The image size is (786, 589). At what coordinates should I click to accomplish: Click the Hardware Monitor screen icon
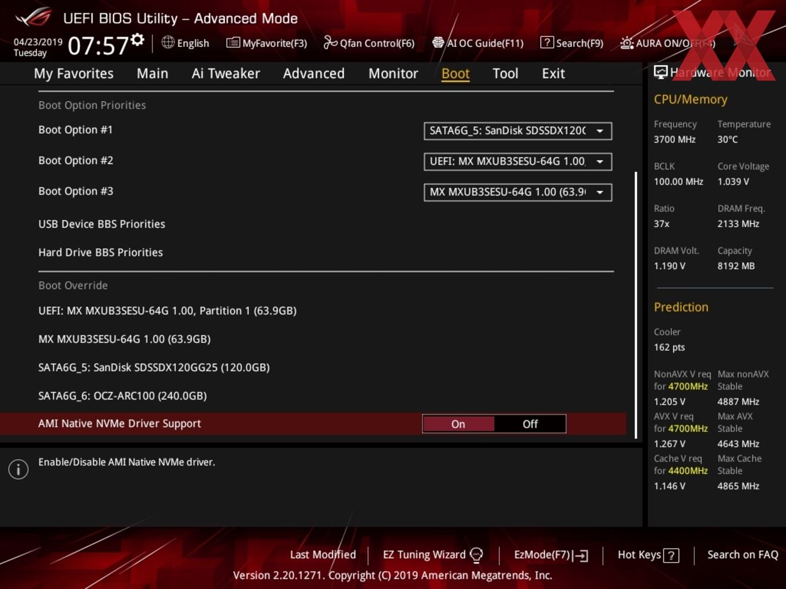[x=661, y=72]
